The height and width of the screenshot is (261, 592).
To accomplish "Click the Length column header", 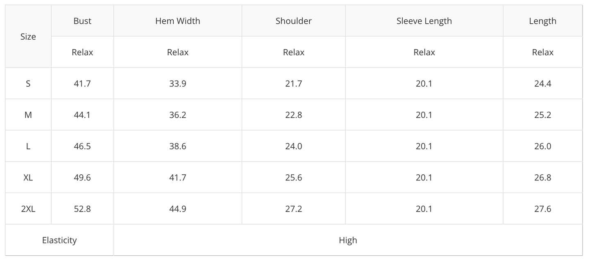I will click(x=542, y=21).
